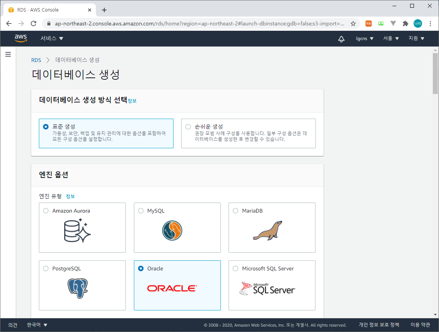439x332 pixels.
Task: Open 개인 정보 보호 정책 link
Action: pyautogui.click(x=379, y=325)
